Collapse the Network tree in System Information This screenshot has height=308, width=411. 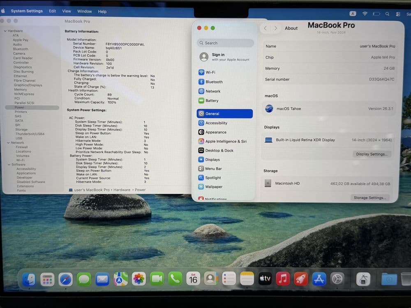pyautogui.click(x=8, y=143)
